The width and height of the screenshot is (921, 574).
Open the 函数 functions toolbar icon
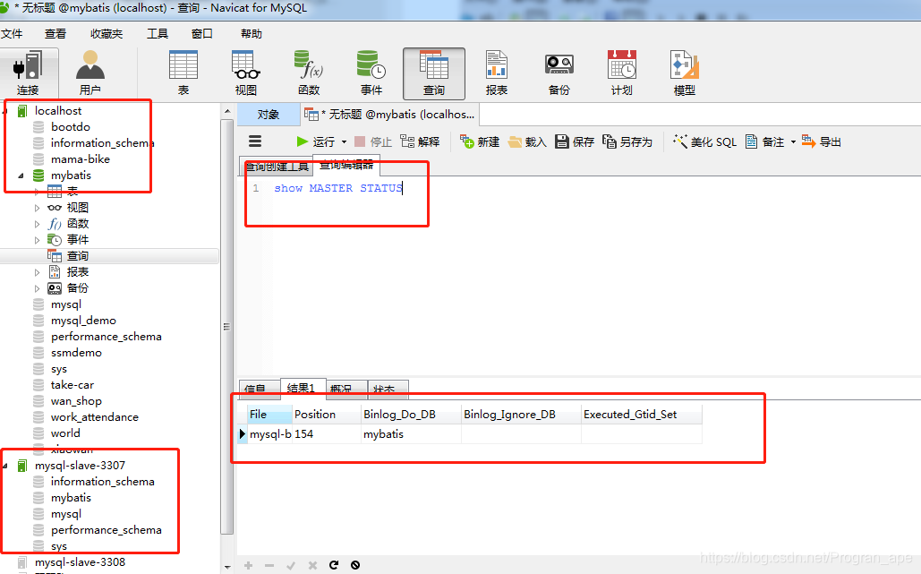point(309,73)
